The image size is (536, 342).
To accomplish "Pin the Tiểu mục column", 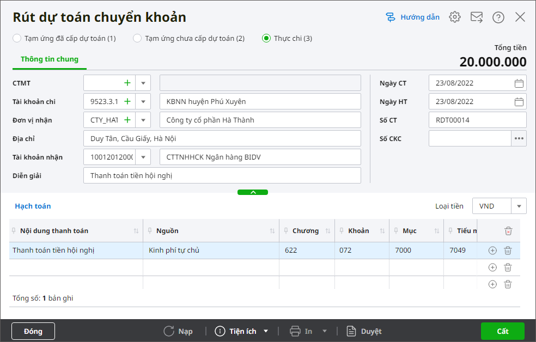I will 450,231.
